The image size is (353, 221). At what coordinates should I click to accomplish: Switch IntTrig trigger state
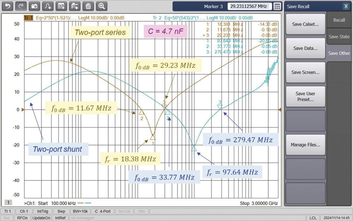click(42, 211)
